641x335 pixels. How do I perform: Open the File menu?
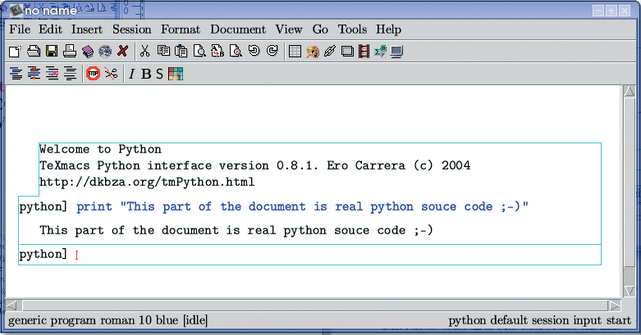point(20,29)
